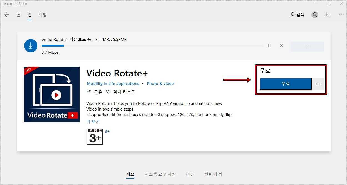The width and height of the screenshot is (347, 185).
Task: Select the 개요 tab
Action: point(130,174)
